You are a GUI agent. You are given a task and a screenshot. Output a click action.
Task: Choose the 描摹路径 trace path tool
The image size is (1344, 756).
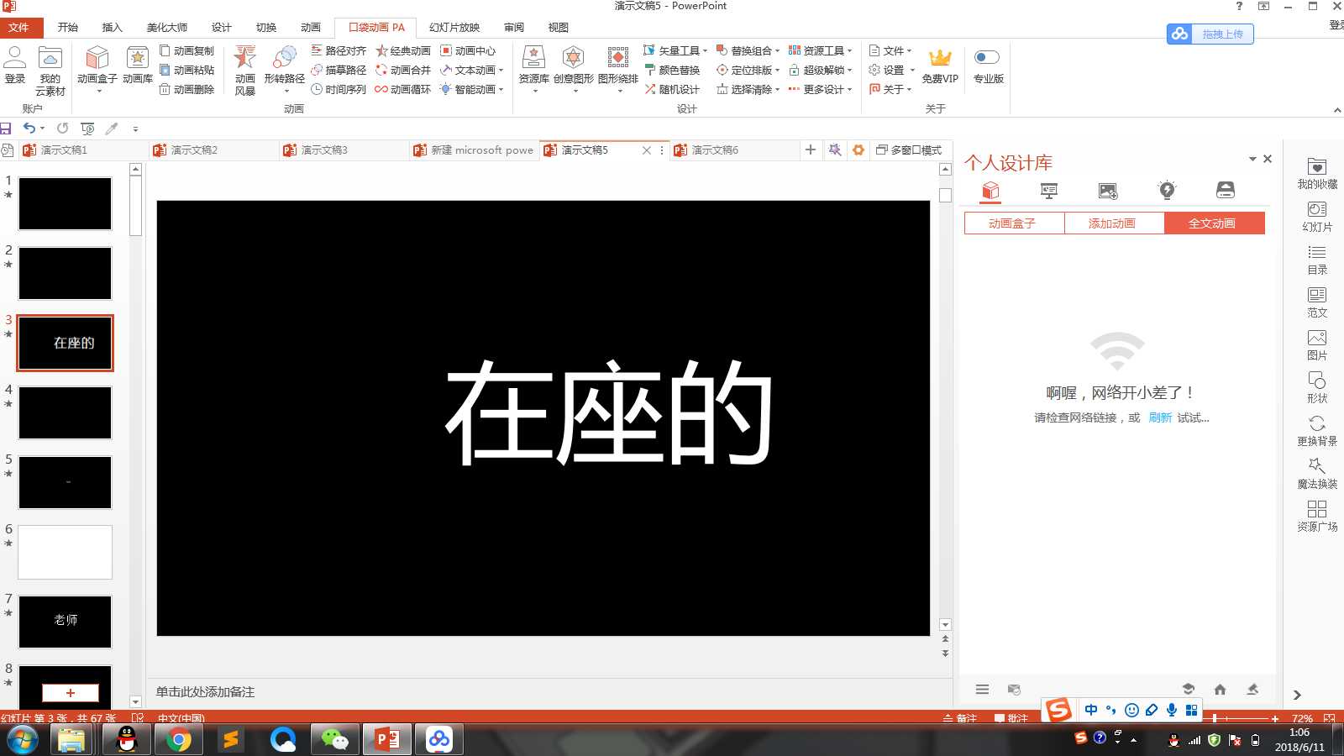pyautogui.click(x=339, y=70)
